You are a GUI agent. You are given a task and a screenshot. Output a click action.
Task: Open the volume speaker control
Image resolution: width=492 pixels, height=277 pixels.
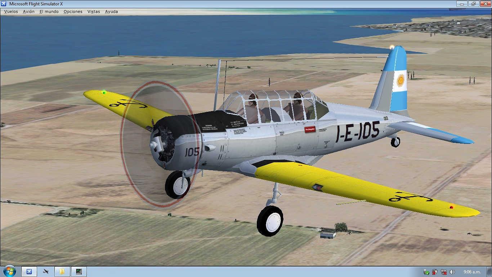tap(452, 272)
